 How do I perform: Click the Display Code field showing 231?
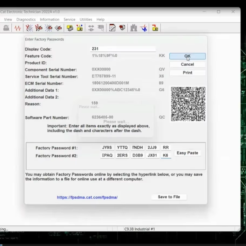point(123,49)
